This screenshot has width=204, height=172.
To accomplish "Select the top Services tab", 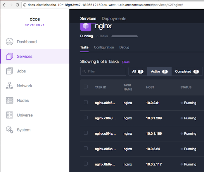I will (x=88, y=19).
